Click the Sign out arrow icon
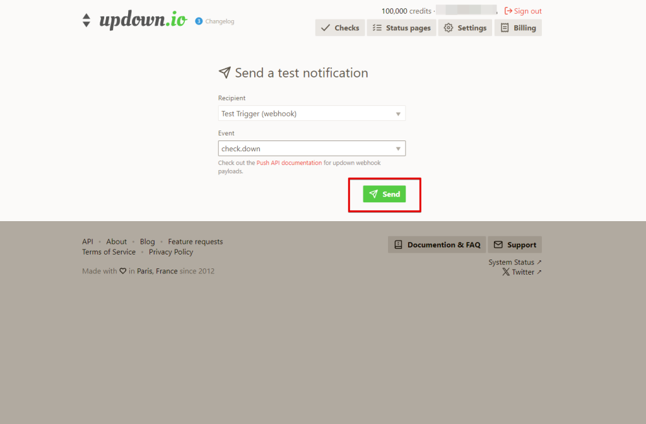Screen dimensions: 646x424 click(x=508, y=11)
